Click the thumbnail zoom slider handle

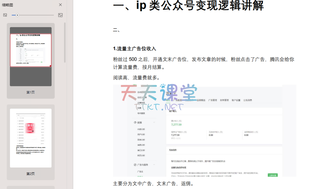17,15
